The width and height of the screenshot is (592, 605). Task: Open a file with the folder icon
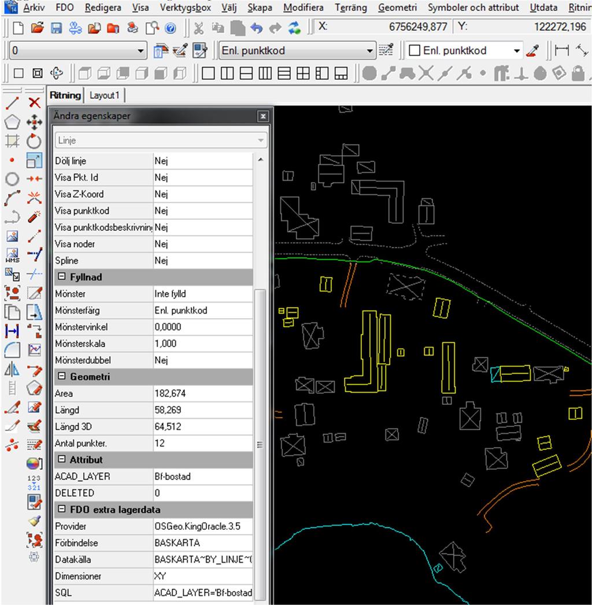coord(37,28)
